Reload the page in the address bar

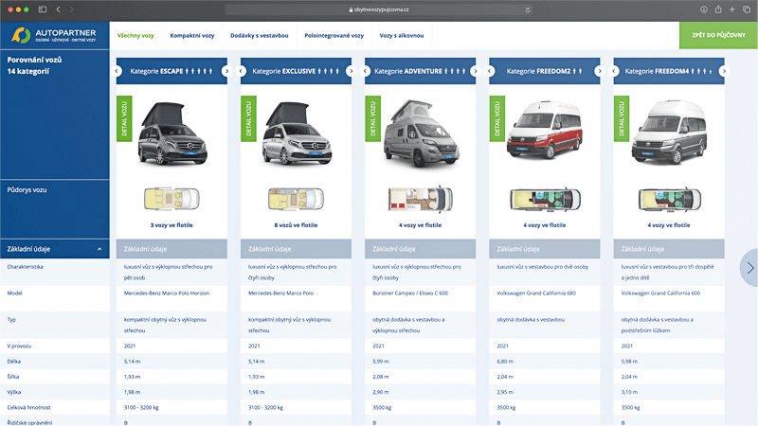tap(528, 9)
